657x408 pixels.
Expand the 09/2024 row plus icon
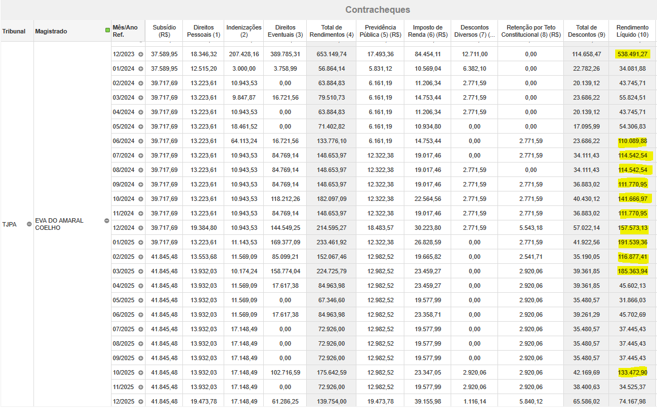(x=141, y=184)
